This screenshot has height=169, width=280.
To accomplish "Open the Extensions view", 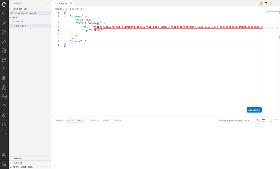I will [x=4, y=60].
